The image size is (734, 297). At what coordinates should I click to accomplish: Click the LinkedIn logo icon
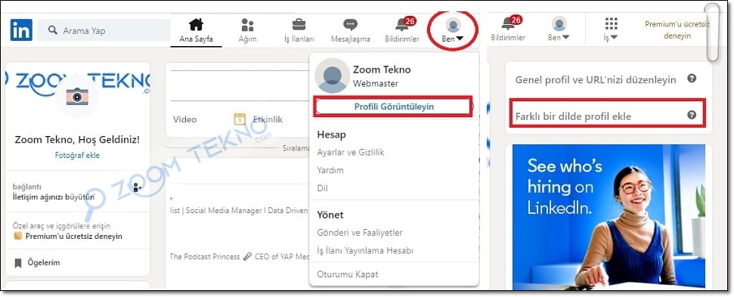tap(21, 30)
